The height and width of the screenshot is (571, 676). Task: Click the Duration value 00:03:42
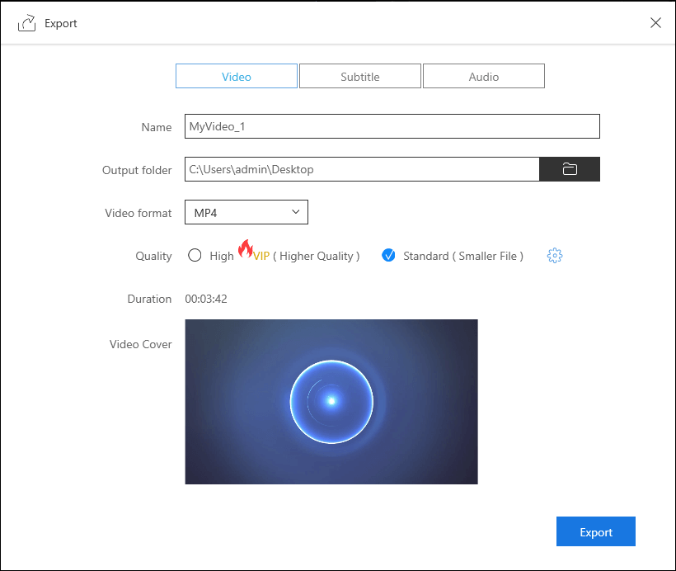[206, 299]
